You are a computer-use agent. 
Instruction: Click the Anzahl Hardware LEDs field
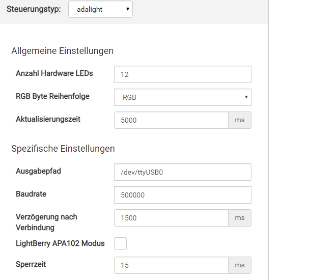pyautogui.click(x=182, y=74)
